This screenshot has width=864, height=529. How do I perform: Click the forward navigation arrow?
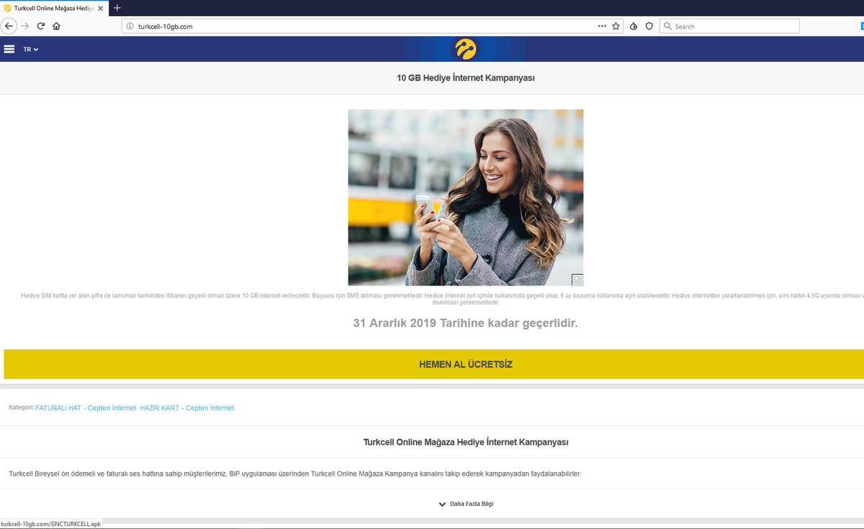pyautogui.click(x=25, y=26)
